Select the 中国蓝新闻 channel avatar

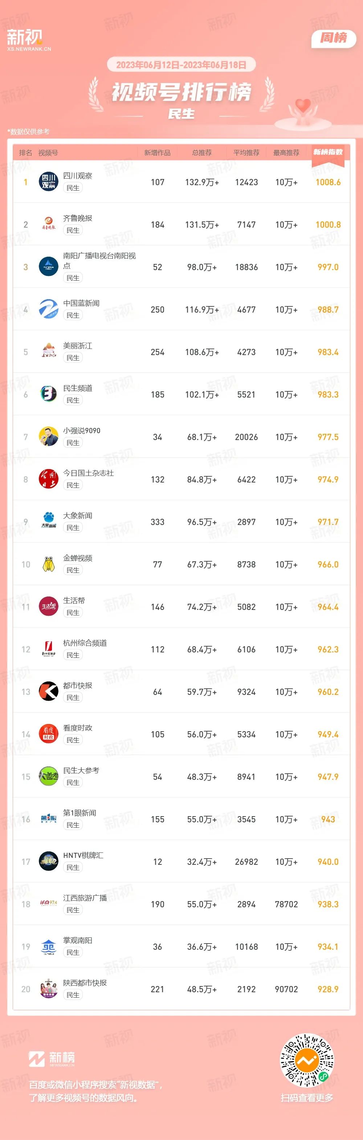click(49, 309)
